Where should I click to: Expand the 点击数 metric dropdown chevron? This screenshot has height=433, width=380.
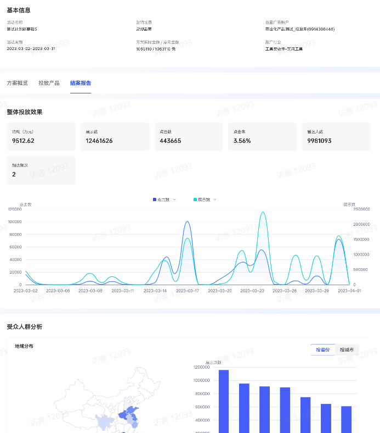(174, 199)
